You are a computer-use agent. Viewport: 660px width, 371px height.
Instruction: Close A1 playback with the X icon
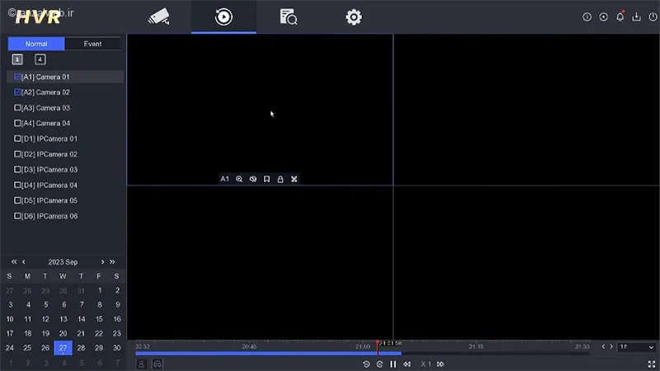point(295,179)
